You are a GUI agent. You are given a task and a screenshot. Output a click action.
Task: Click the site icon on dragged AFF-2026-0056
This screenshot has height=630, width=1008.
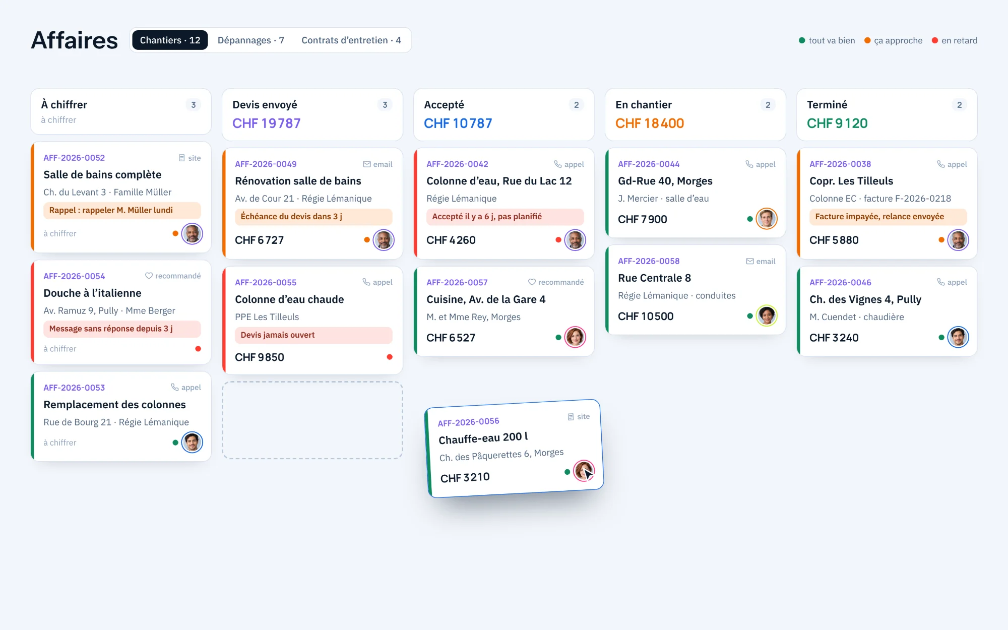tap(571, 417)
